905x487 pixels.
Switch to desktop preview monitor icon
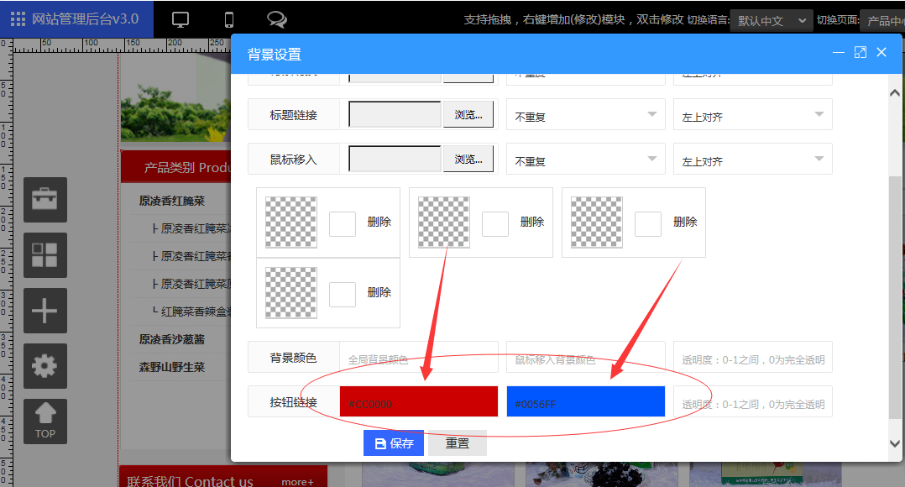pos(179,18)
